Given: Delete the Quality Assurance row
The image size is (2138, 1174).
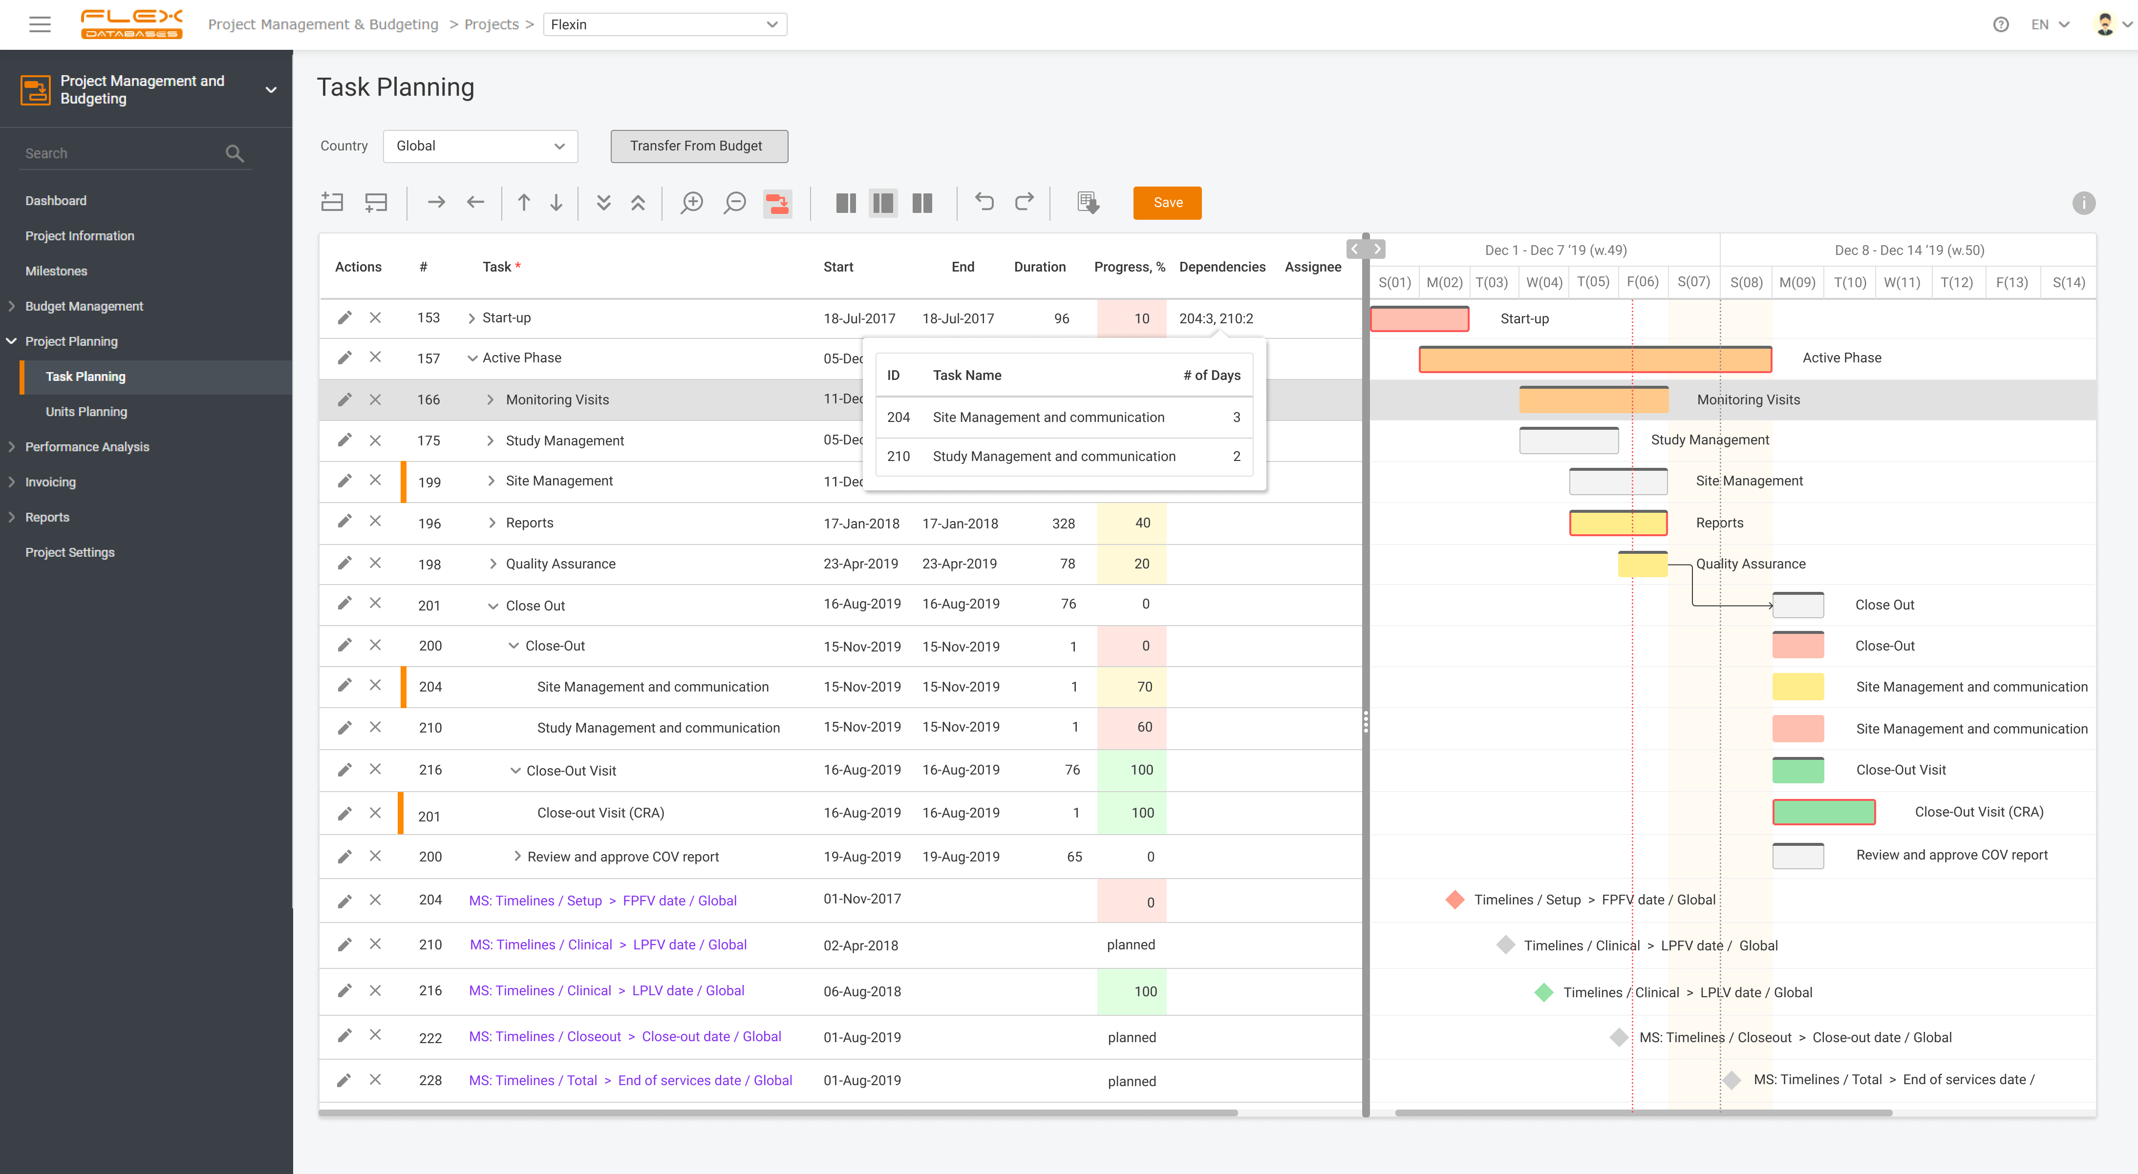Looking at the screenshot, I should coord(375,564).
